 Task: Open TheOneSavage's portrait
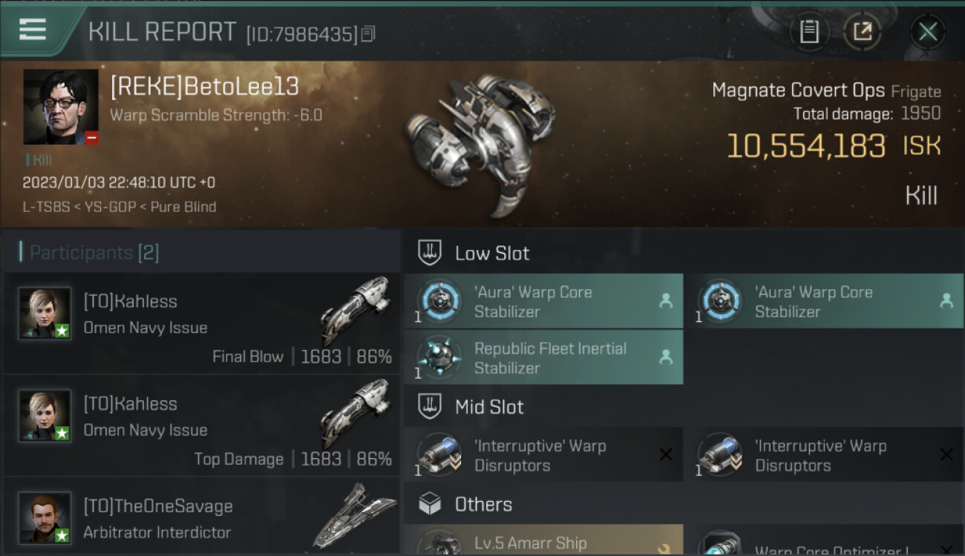point(45,517)
